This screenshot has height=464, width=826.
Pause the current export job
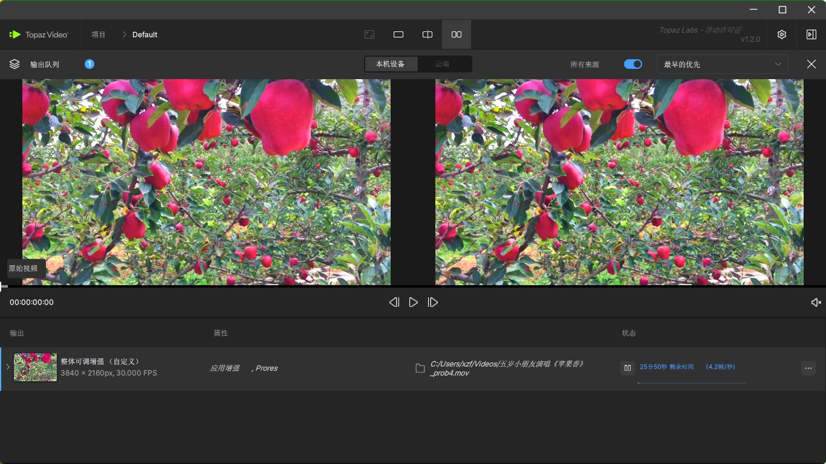point(628,368)
